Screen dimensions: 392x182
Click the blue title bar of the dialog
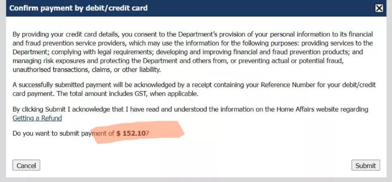pyautogui.click(x=241, y=8)
